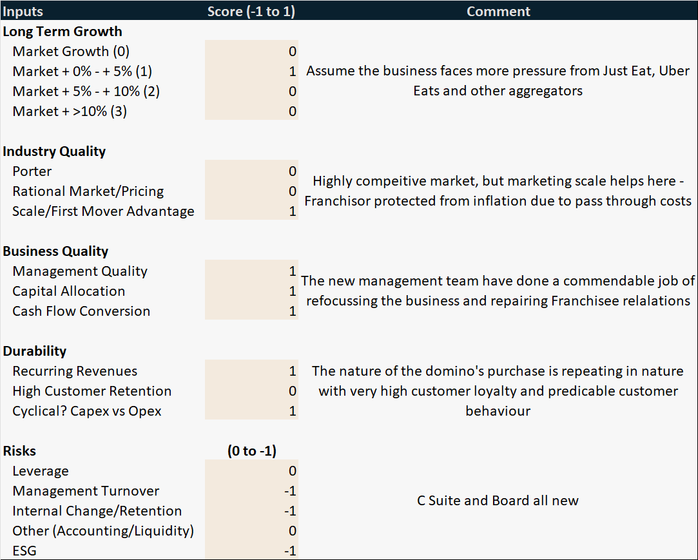Select the 'Durability' section heading
The width and height of the screenshot is (698, 560).
click(35, 351)
